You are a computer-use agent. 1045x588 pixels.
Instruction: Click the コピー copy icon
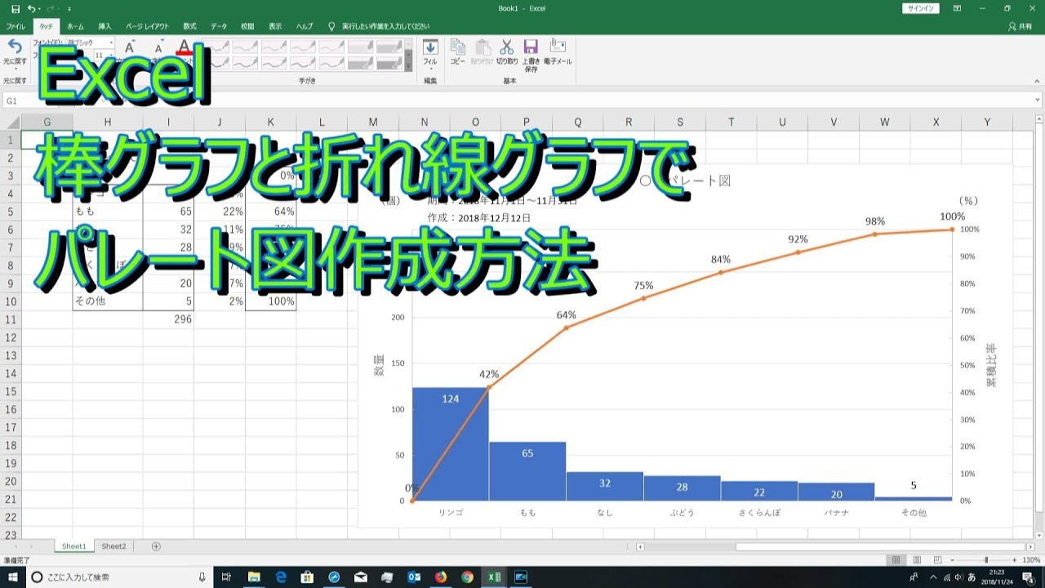[458, 47]
